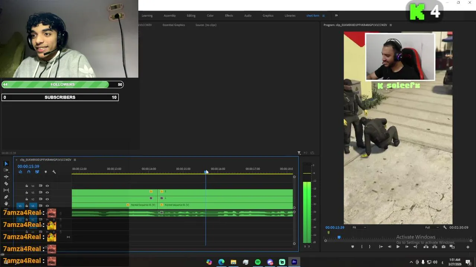The width and height of the screenshot is (476, 267).
Task: Select the Razor tool
Action: point(6,184)
